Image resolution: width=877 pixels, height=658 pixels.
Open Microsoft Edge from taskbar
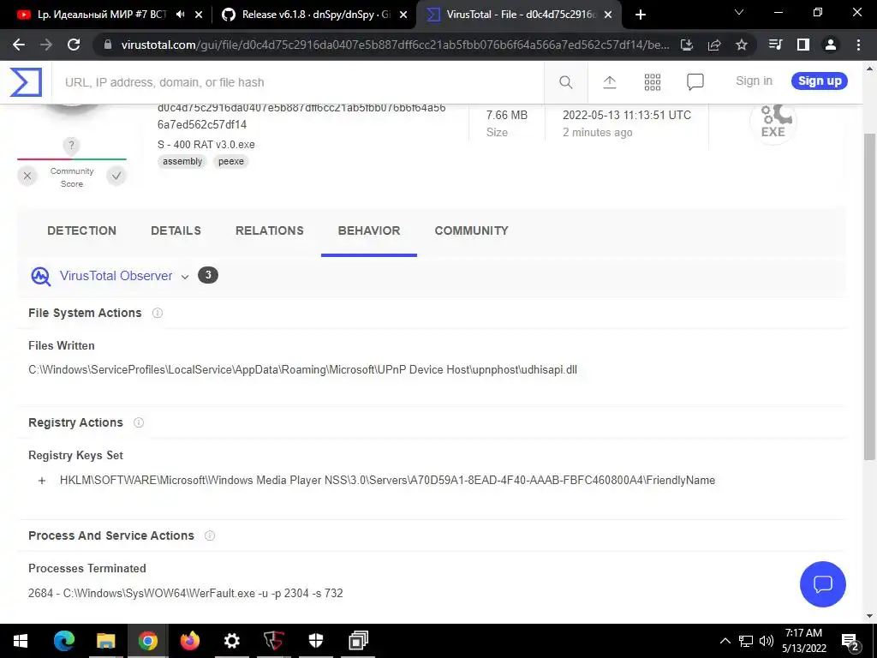(x=64, y=641)
